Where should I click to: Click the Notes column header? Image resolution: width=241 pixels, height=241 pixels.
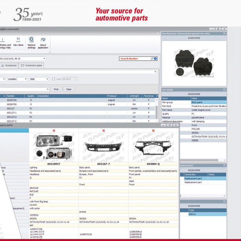tap(217, 174)
